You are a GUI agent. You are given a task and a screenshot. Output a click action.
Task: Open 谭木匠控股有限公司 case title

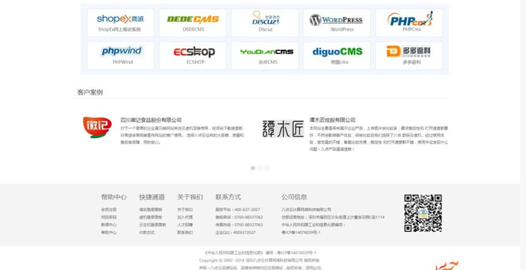pyautogui.click(x=332, y=120)
